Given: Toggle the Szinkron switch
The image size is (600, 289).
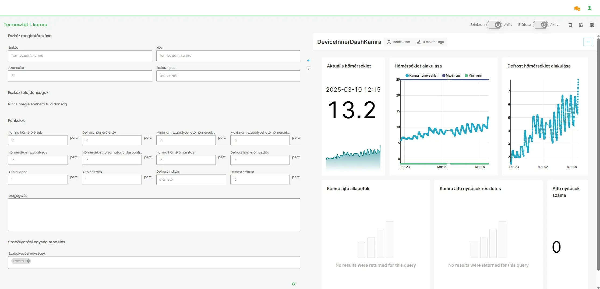Looking at the screenshot, I should (x=494, y=25).
